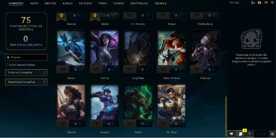This screenshot has width=276, height=138.
Task: Open the settings gear icon
Action: point(272,134)
